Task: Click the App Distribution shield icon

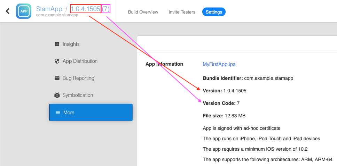Action: [57, 61]
